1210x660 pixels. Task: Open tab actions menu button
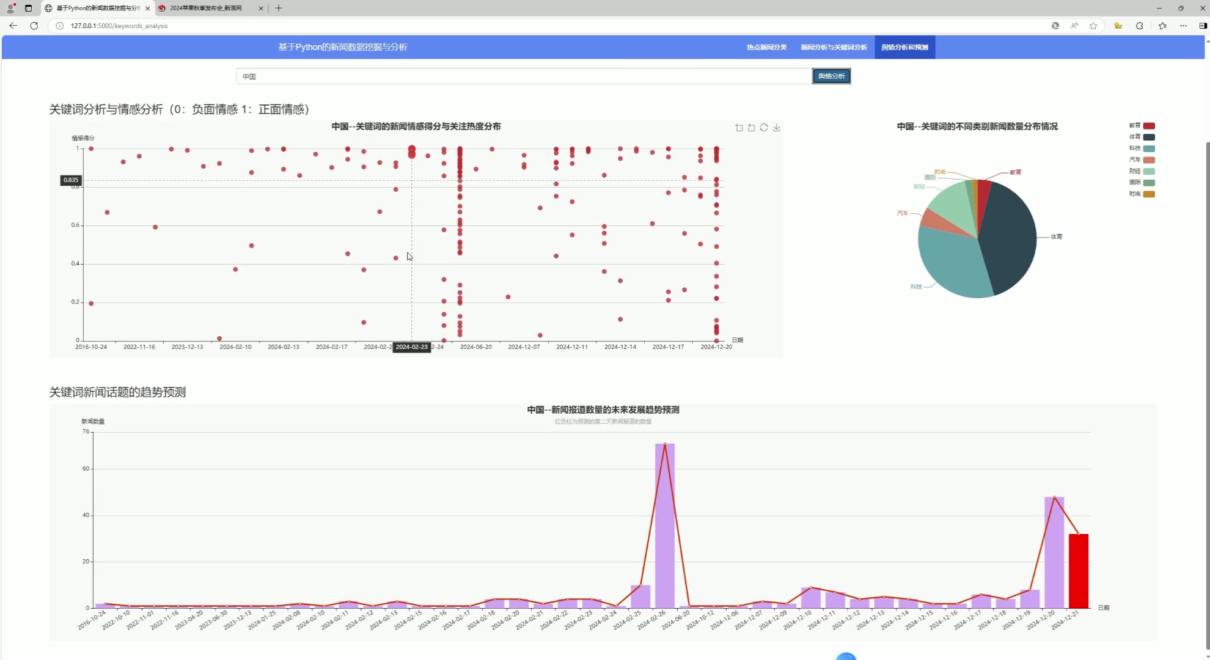tap(28, 8)
